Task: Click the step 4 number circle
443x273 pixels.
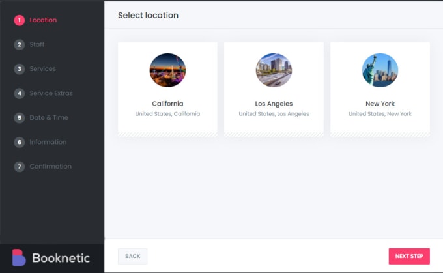Action: point(19,93)
